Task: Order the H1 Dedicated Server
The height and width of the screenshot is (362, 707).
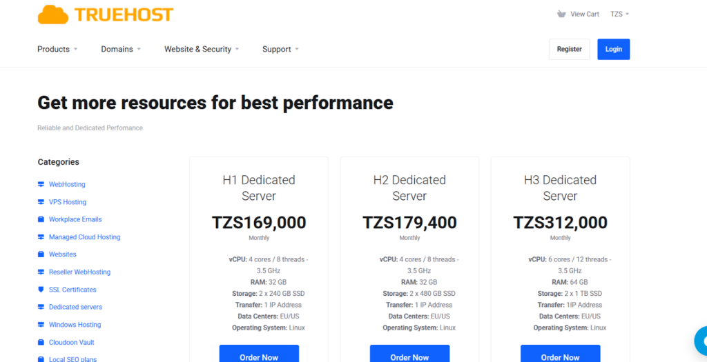Action: [259, 354]
